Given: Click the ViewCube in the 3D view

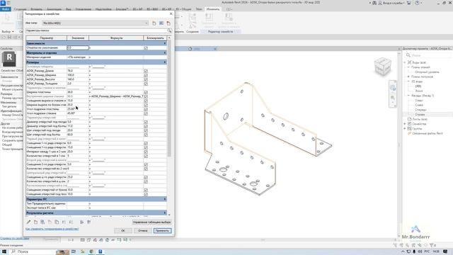Looking at the screenshot, I should 382,66.
